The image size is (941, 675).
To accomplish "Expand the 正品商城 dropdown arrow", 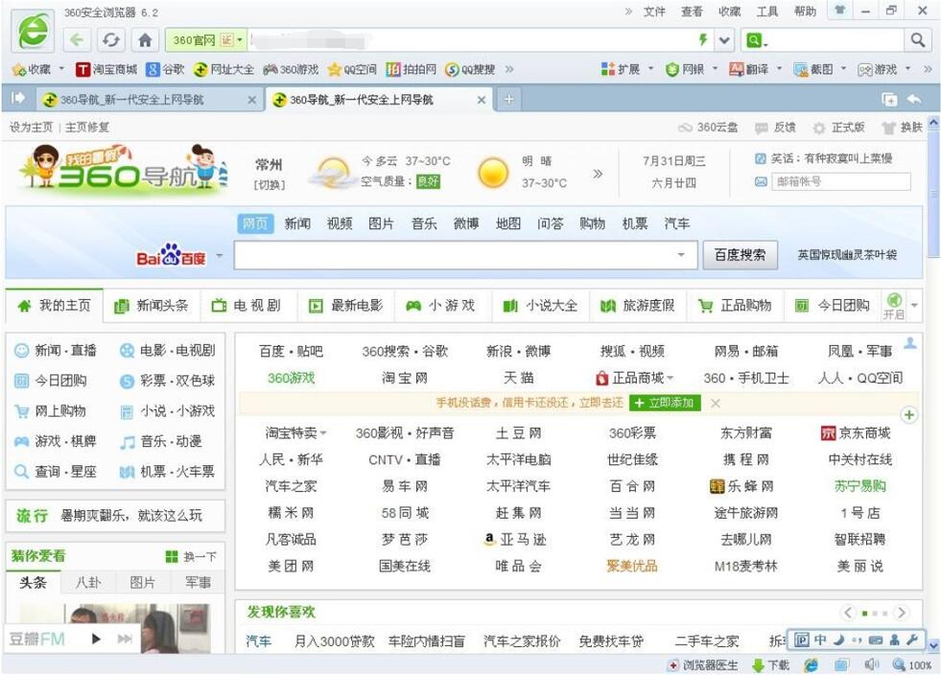I will [670, 378].
